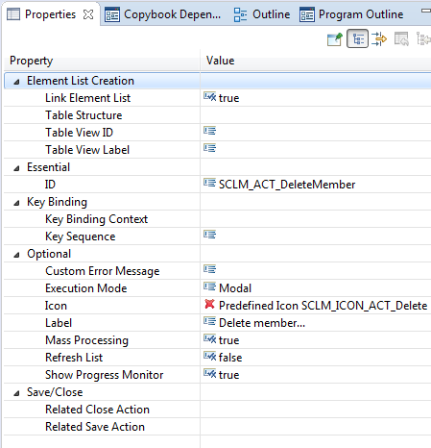Collapse the Key Binding category
Viewport: 431px width, 448px height.
(x=16, y=203)
